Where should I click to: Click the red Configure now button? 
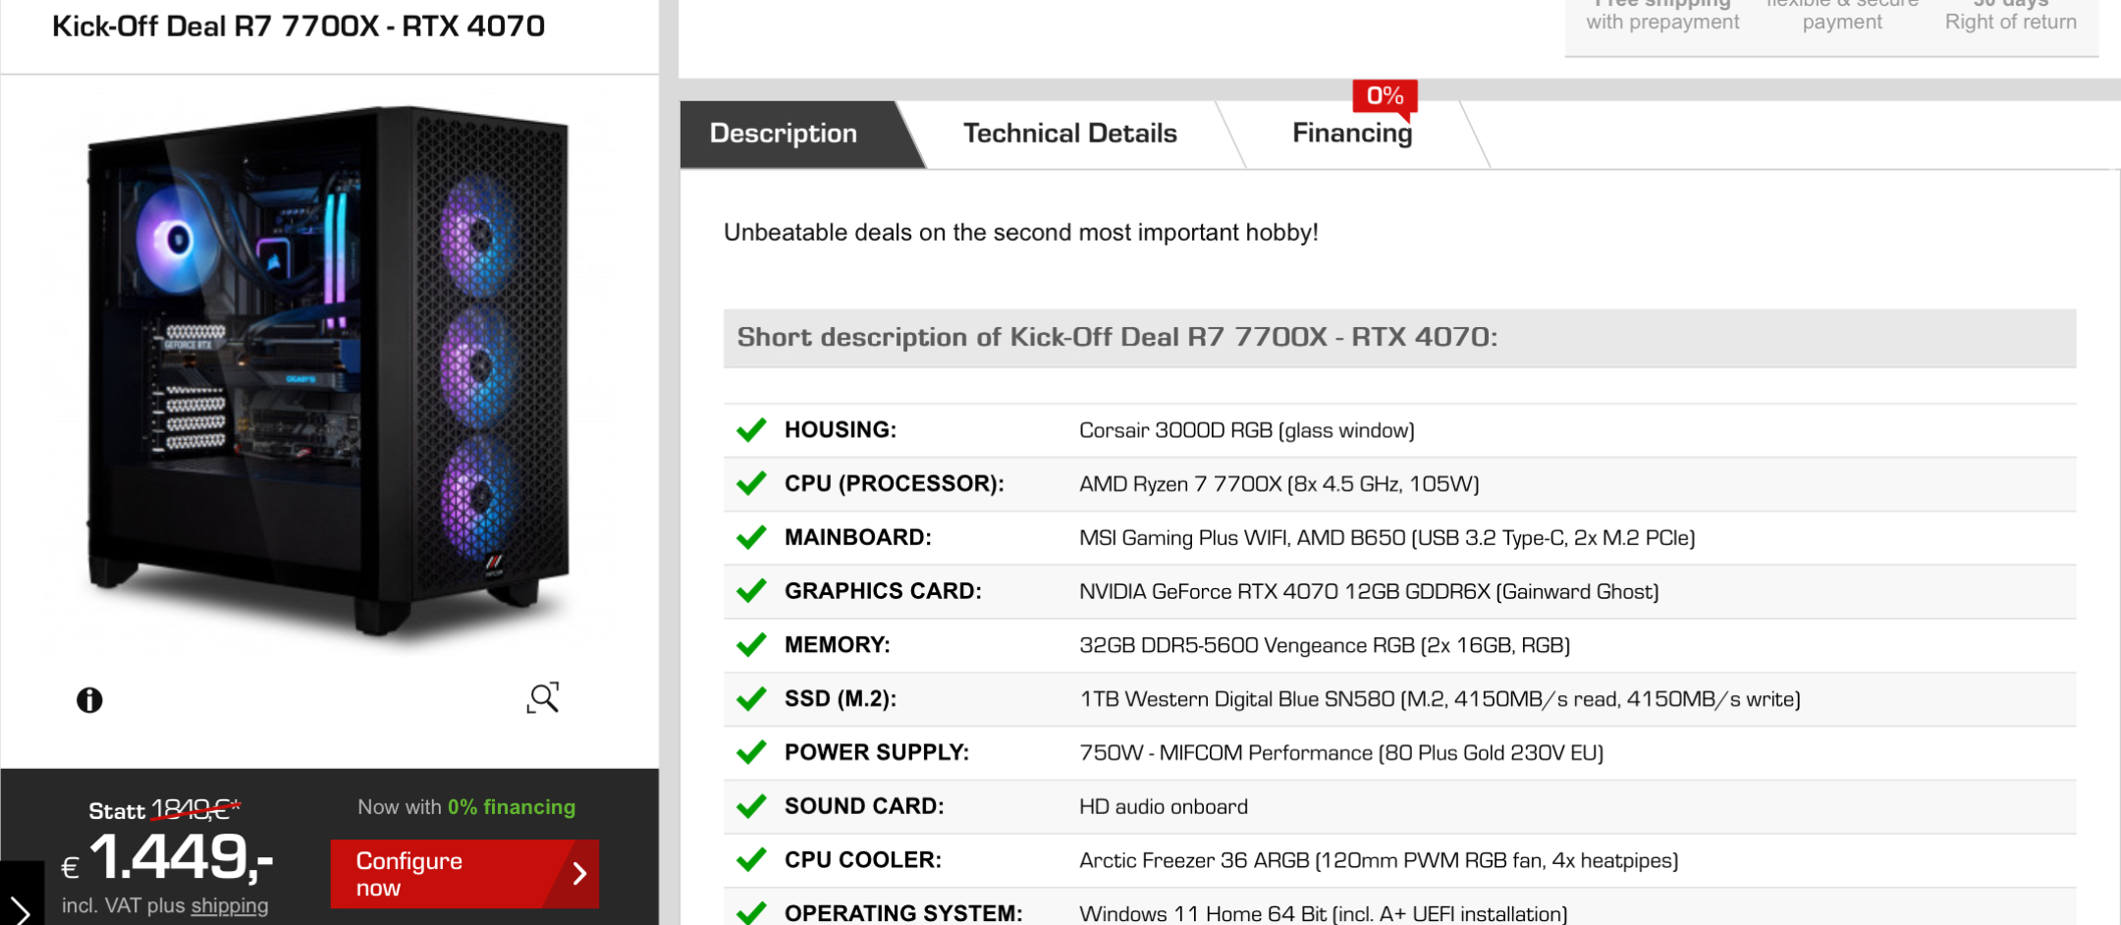coord(464,874)
